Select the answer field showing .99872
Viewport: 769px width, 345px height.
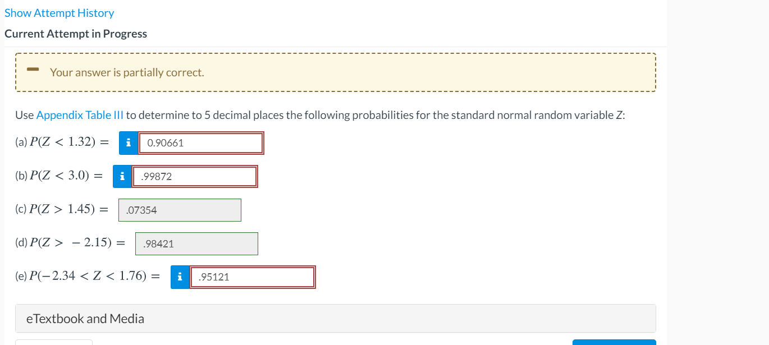[x=194, y=176]
